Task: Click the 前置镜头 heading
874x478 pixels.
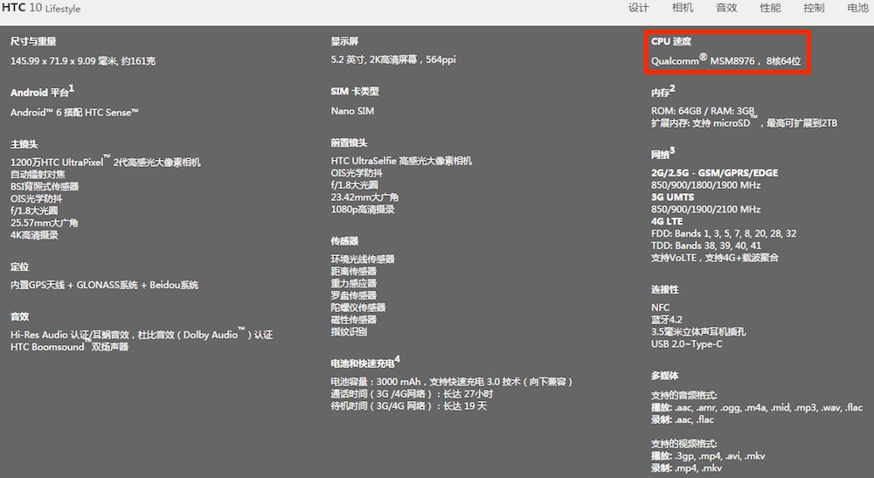Action: coord(349,143)
